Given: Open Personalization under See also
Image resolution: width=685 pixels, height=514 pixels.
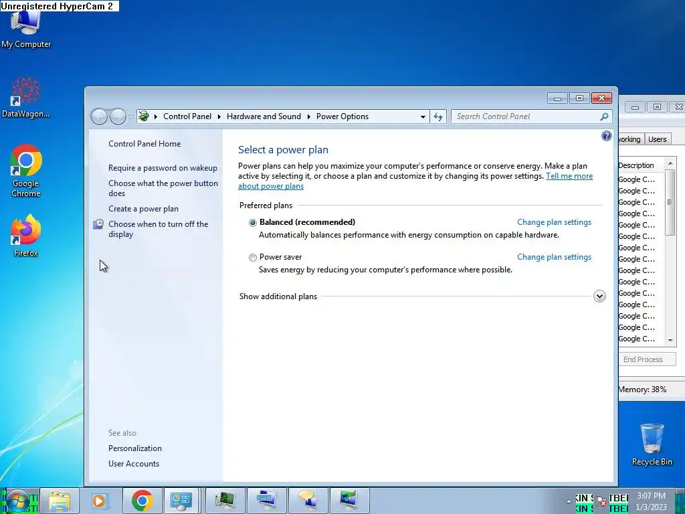Looking at the screenshot, I should click(x=135, y=448).
